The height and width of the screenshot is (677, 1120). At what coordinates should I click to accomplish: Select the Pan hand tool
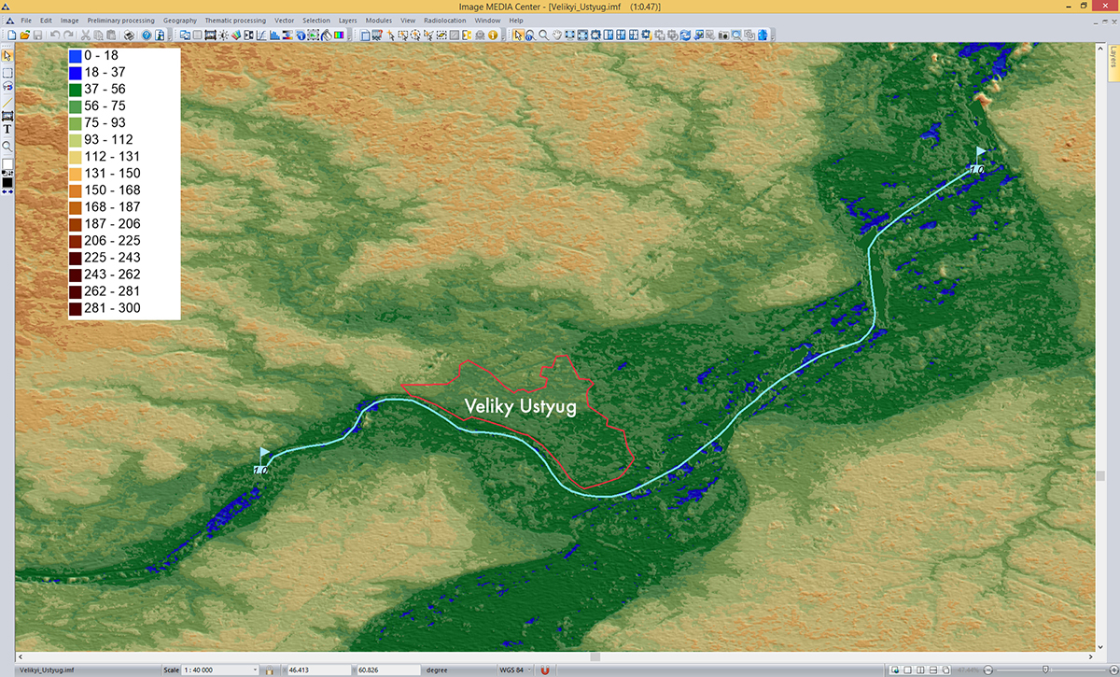tap(556, 35)
